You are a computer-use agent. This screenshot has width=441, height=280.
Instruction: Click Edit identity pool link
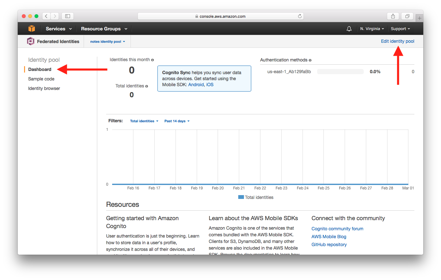click(398, 41)
